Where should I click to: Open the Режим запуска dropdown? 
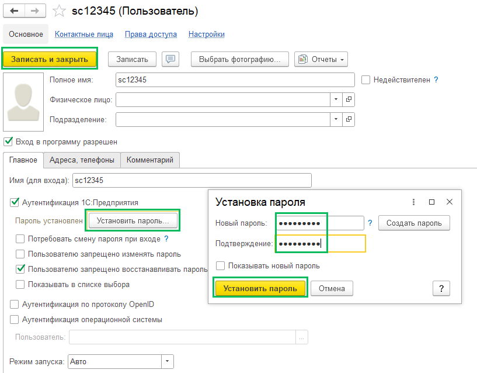[167, 362]
